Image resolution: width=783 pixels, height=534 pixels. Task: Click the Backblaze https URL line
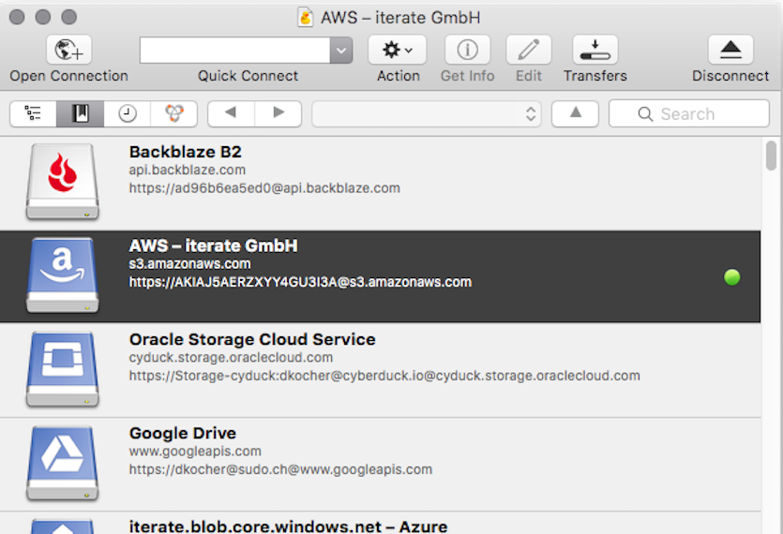[x=264, y=188]
